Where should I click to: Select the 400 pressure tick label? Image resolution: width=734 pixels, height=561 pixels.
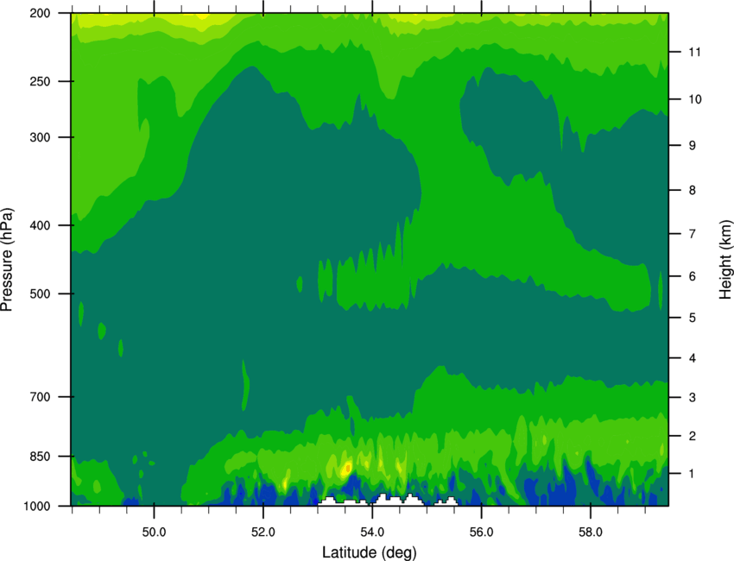[41, 225]
